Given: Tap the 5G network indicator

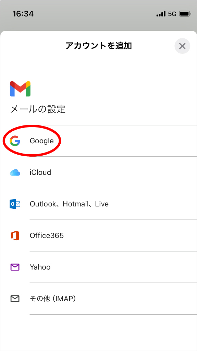Looking at the screenshot, I should (172, 14).
